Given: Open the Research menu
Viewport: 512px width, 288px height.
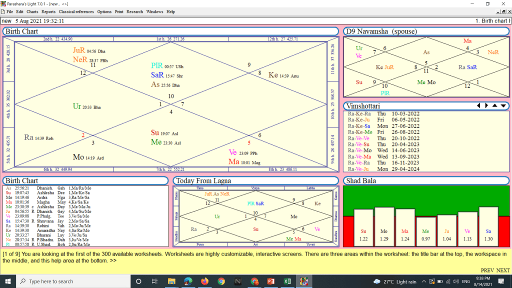Looking at the screenshot, I should pyautogui.click(x=134, y=11).
